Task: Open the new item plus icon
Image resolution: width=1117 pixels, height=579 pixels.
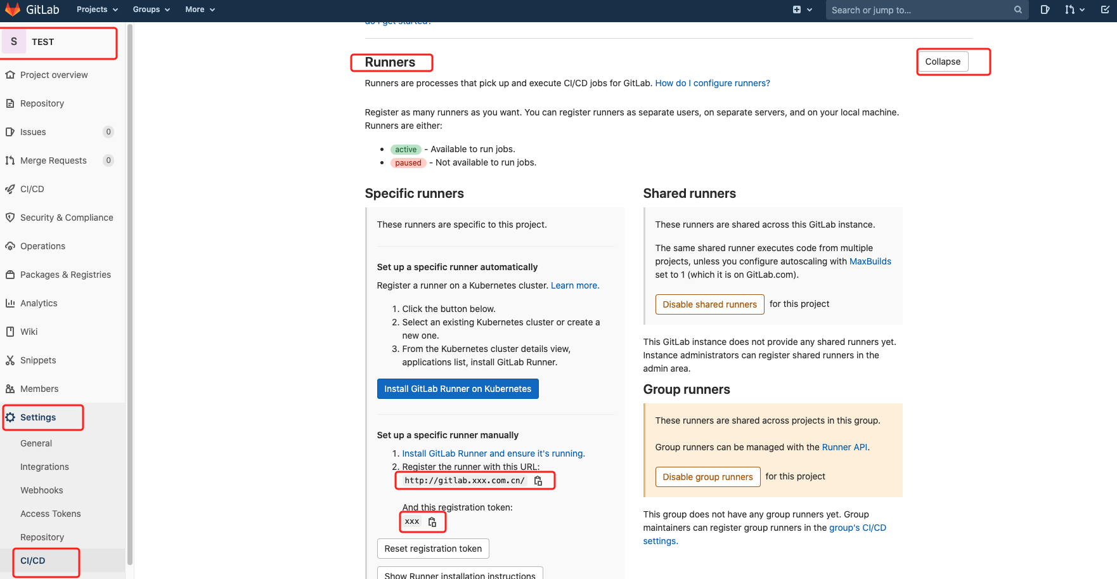Action: pyautogui.click(x=797, y=10)
